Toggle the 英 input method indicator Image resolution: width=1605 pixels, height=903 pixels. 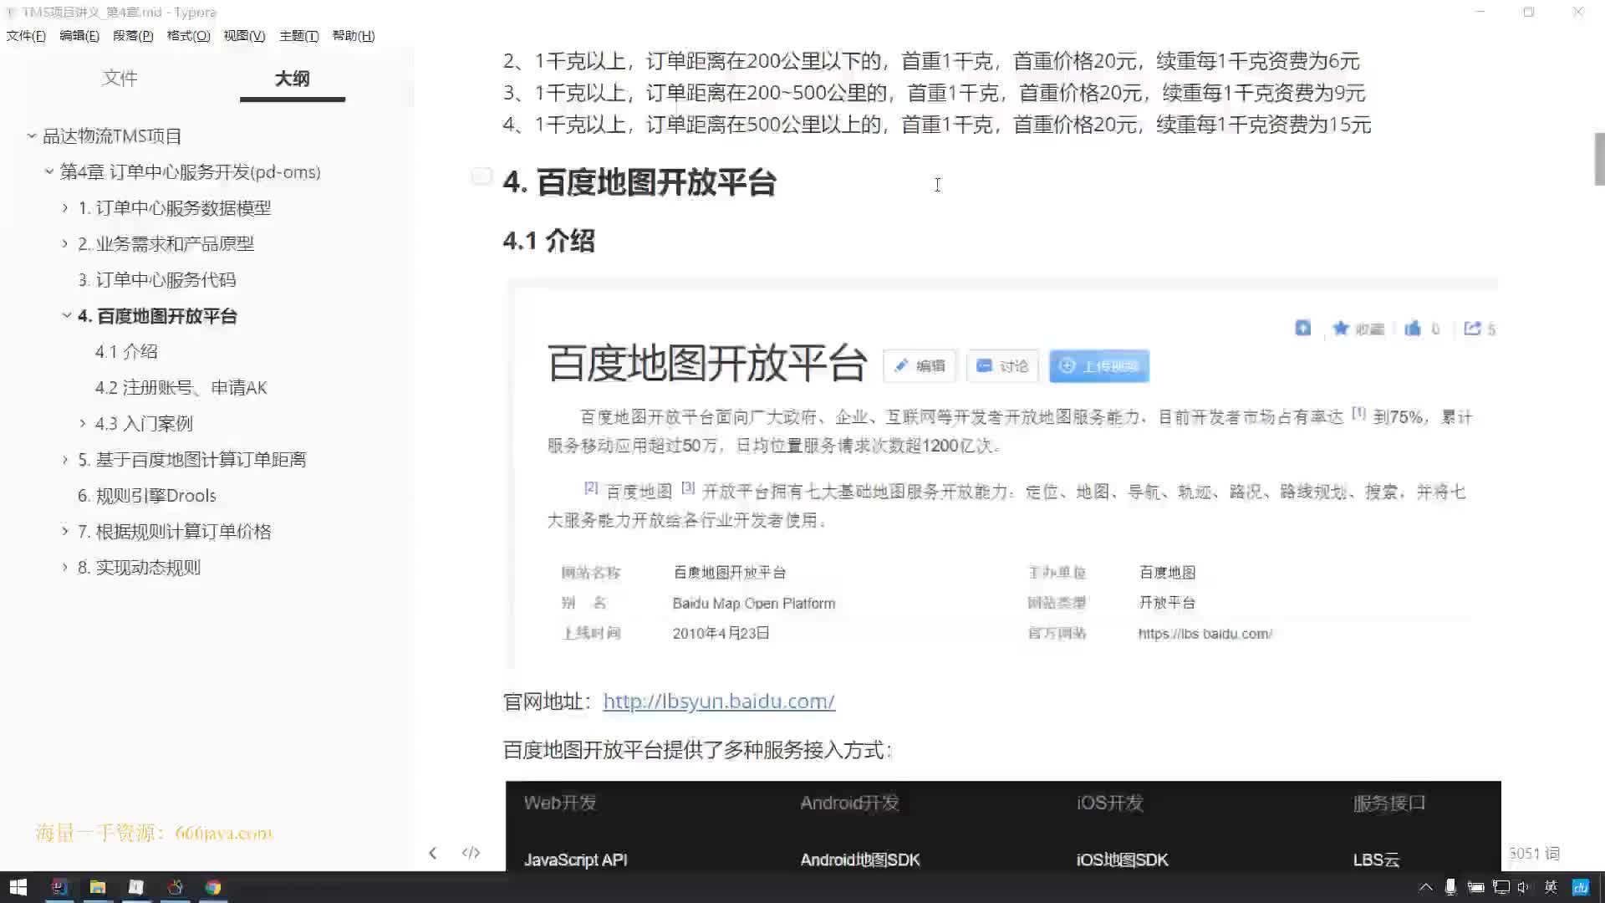pyautogui.click(x=1551, y=887)
